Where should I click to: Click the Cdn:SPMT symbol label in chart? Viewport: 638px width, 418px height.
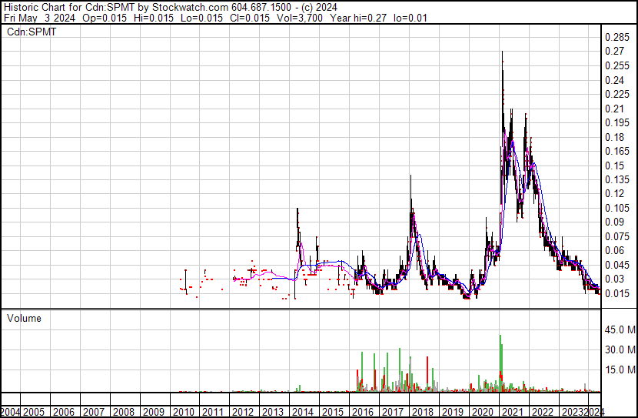32,32
